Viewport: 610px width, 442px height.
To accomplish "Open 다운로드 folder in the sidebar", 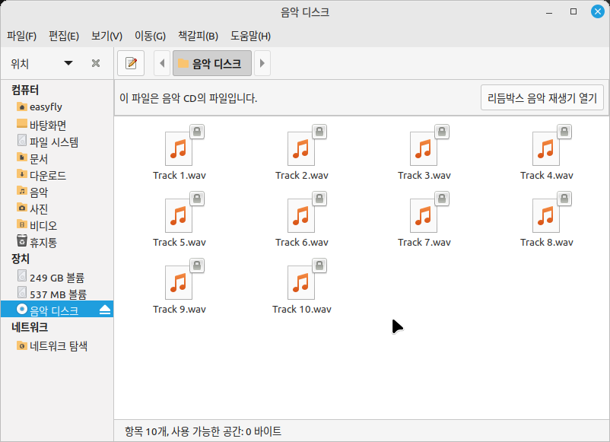I will (x=57, y=175).
